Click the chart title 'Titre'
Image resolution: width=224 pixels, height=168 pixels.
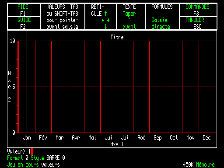(x=117, y=37)
